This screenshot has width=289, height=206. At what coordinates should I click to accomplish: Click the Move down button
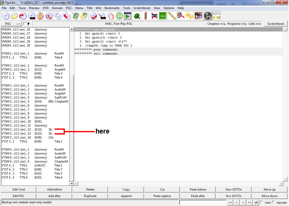[269, 196]
